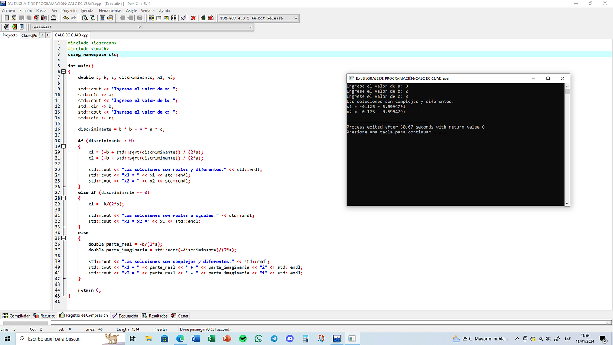Open the Ejecutar menu
This screenshot has width=613, height=345.
88,10
